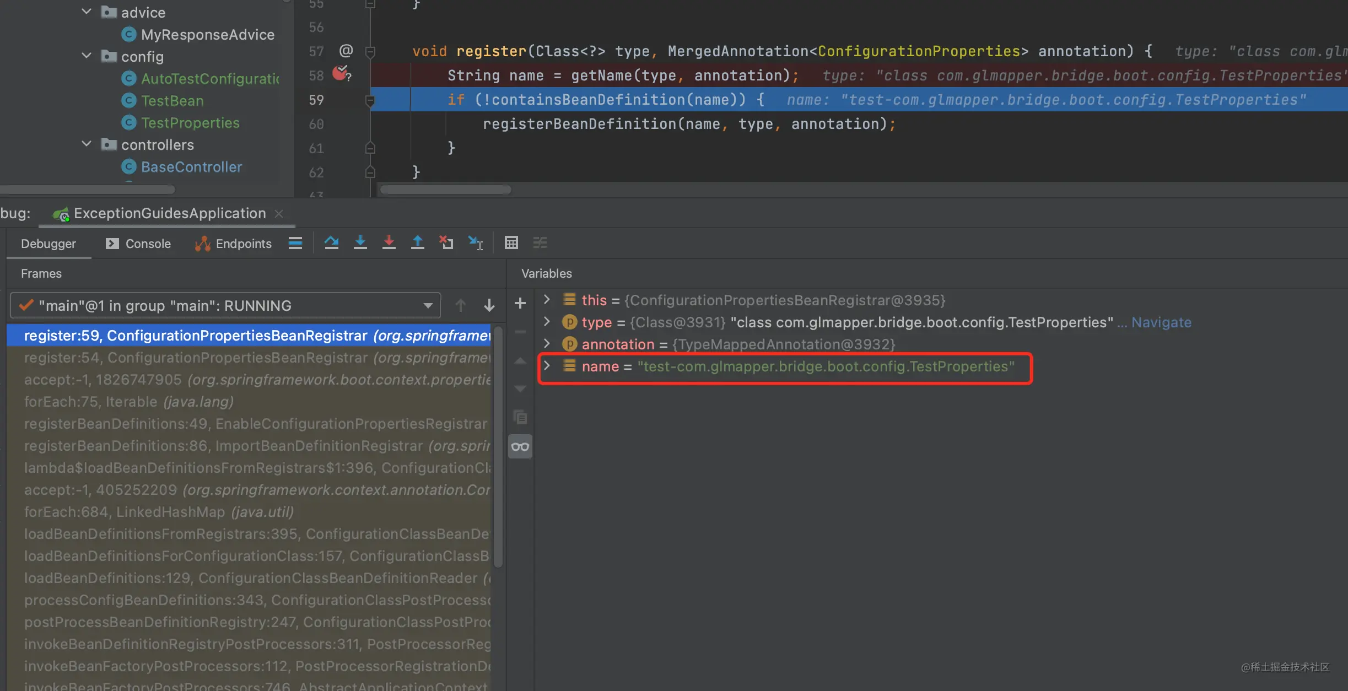
Task: Open the Evaluate Expression calculator icon
Action: coord(511,242)
